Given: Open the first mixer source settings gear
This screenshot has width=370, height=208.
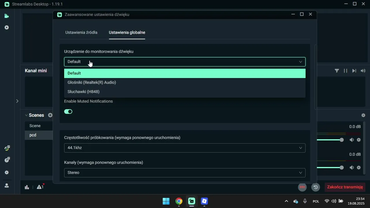Looking at the screenshot, I should point(359,140).
